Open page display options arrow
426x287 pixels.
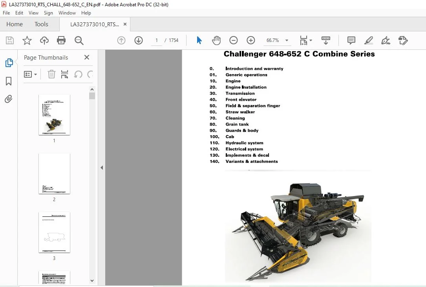[x=311, y=40]
